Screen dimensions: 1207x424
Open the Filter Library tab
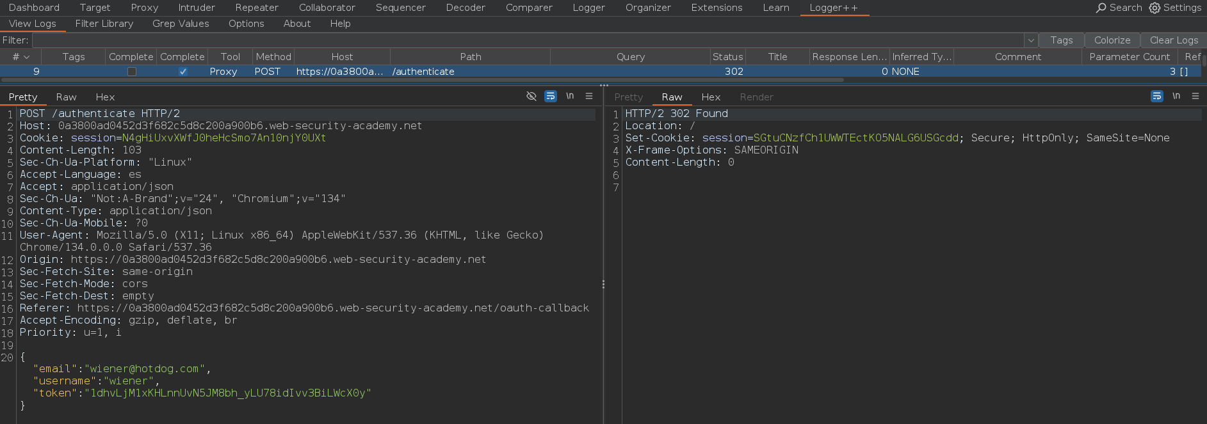click(x=104, y=24)
